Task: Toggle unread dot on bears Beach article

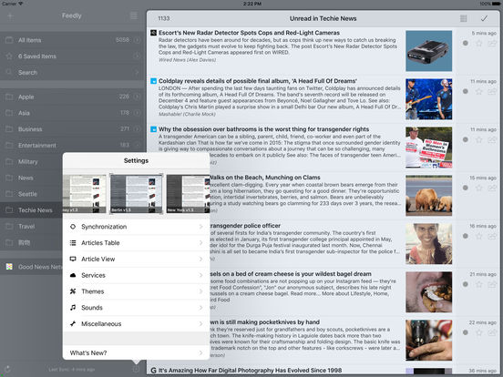Action: [466, 188]
